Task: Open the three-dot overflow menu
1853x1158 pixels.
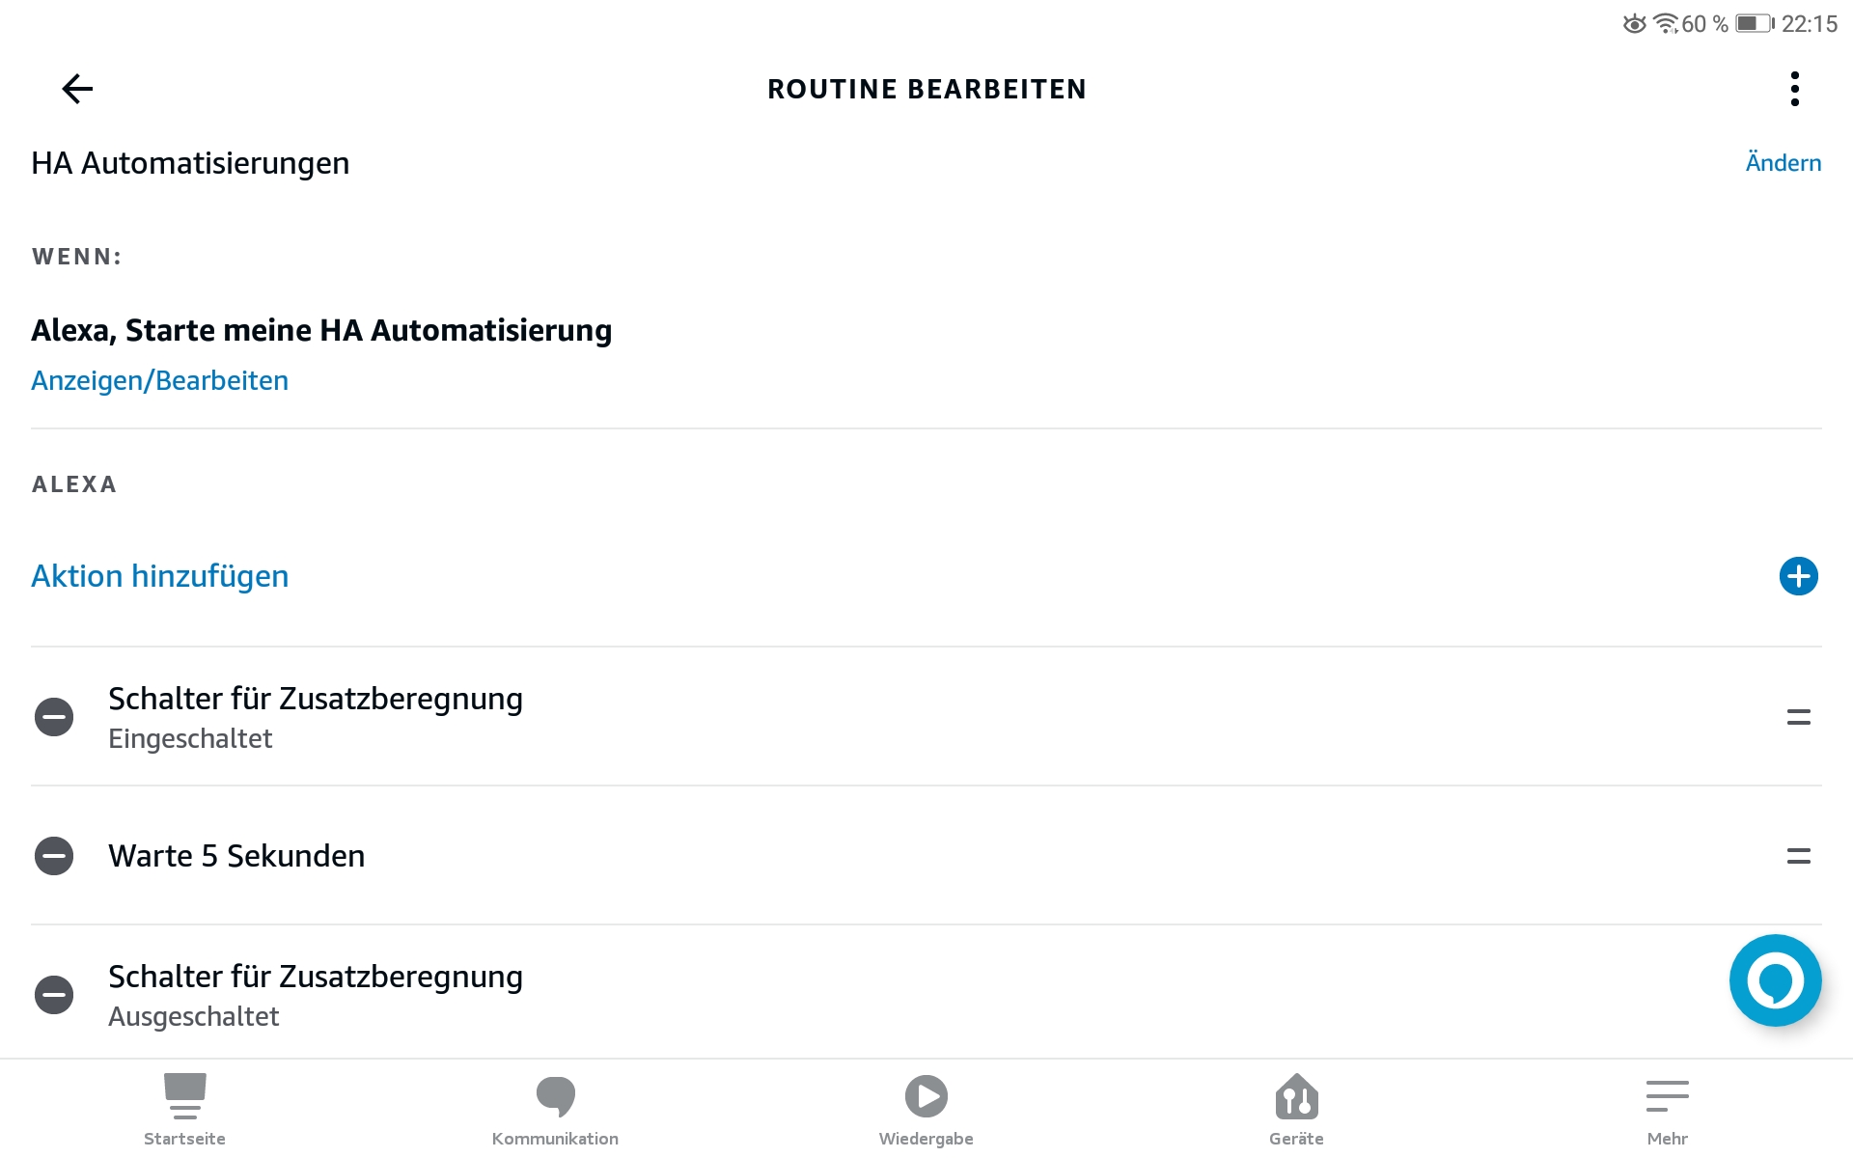Action: pyautogui.click(x=1794, y=89)
